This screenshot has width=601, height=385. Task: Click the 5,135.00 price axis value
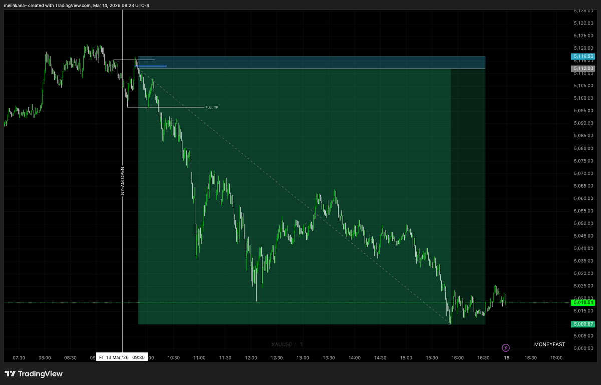click(x=584, y=10)
